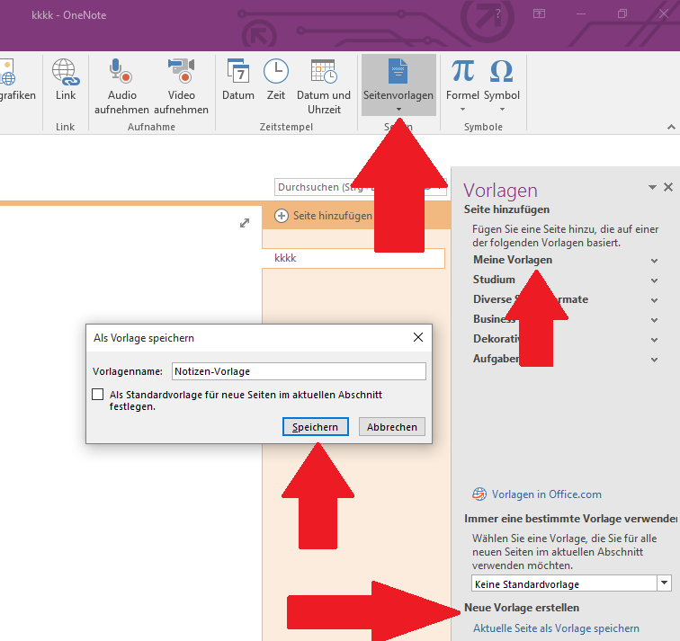Select the kkkk page in list
Image resolution: width=680 pixels, height=641 pixels.
coord(353,258)
